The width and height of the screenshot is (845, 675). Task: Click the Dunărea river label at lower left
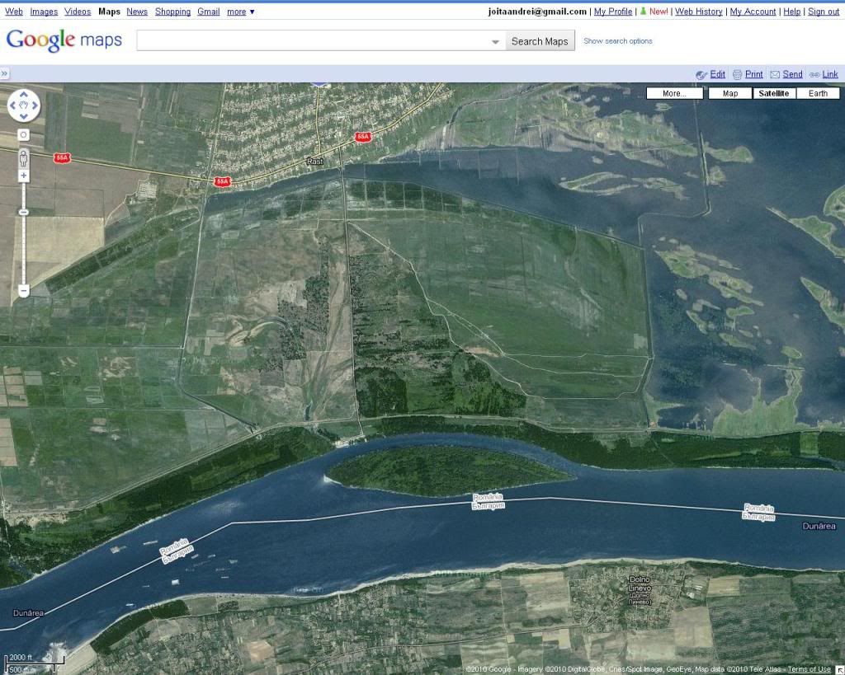click(x=28, y=613)
